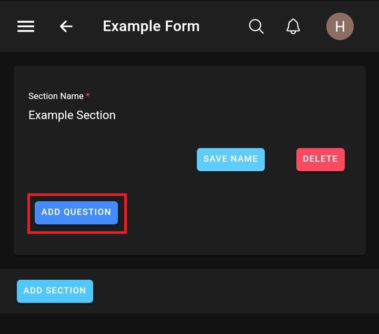Open the hamburger navigation menu
The image size is (379, 334).
pos(26,26)
